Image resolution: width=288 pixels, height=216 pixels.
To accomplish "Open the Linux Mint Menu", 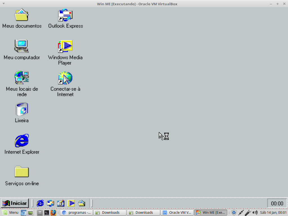I will [x=10, y=213].
